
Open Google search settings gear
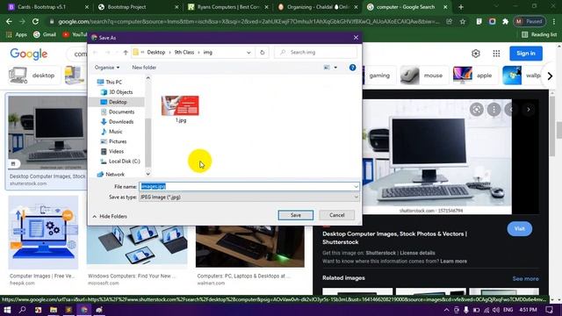click(476, 54)
